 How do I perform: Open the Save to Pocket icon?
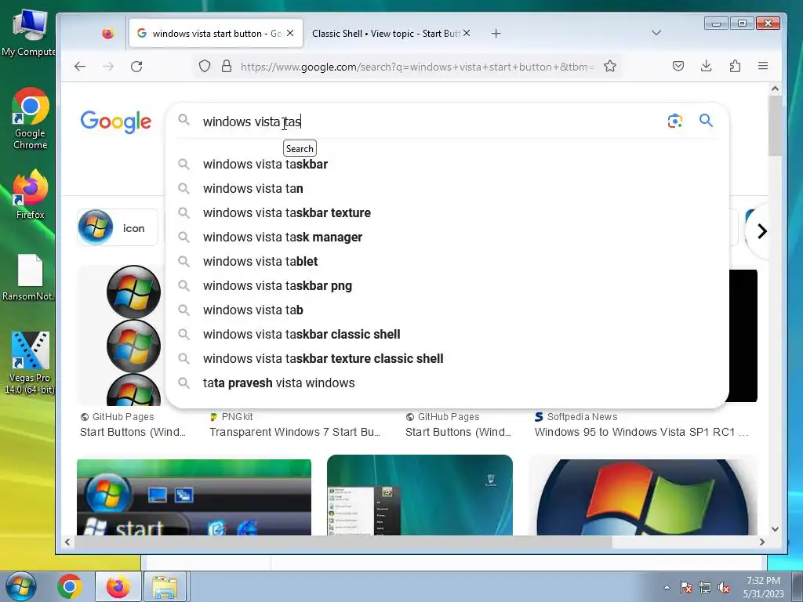[678, 66]
